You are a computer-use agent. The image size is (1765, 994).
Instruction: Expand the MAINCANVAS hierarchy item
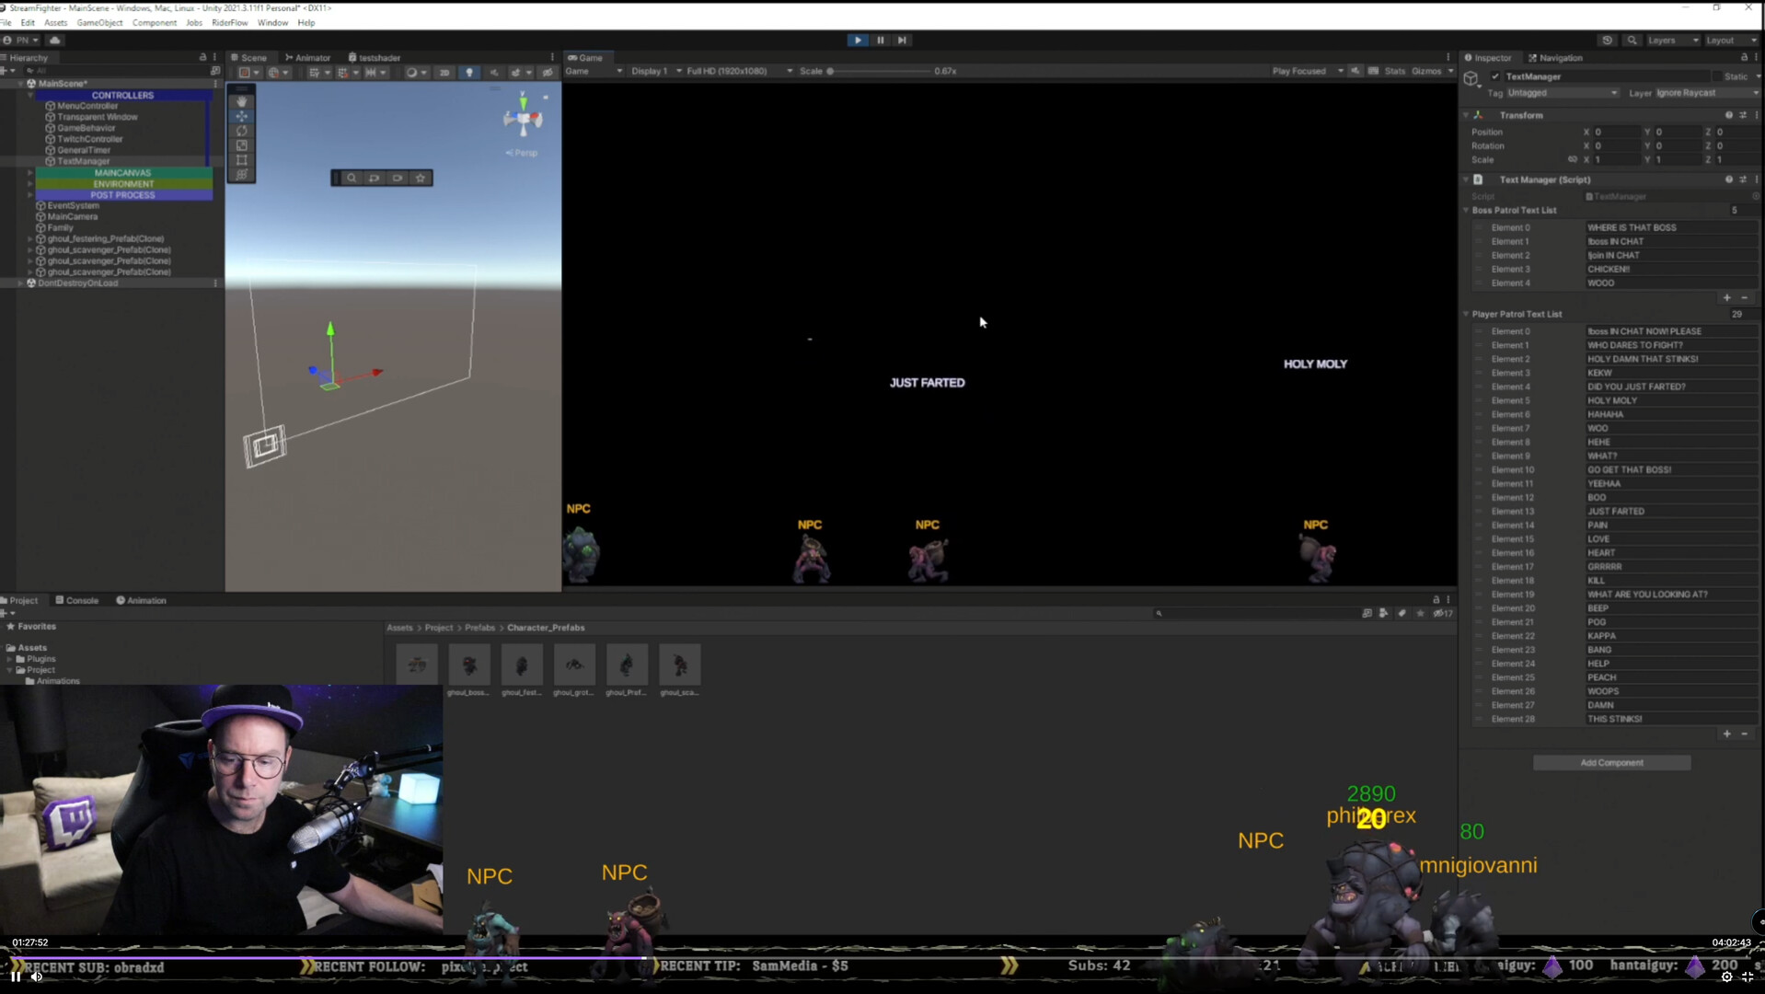tap(29, 173)
